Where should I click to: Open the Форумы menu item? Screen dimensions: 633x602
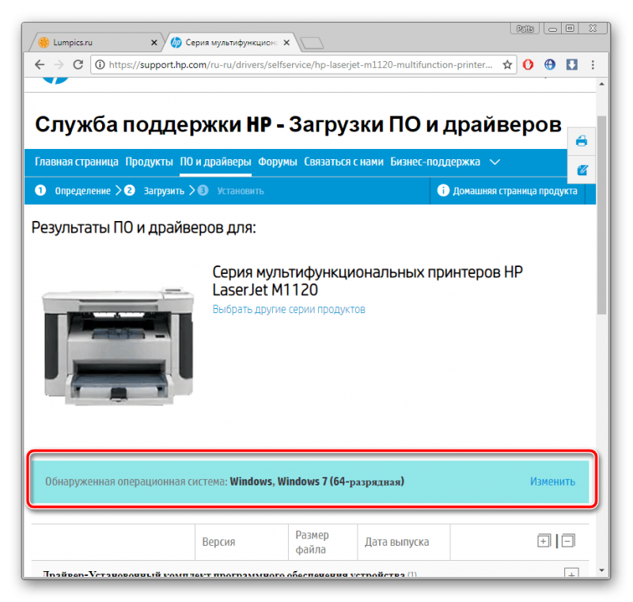278,162
